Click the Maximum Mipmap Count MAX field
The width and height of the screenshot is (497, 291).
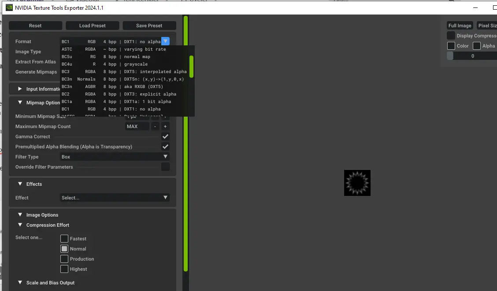(137, 126)
